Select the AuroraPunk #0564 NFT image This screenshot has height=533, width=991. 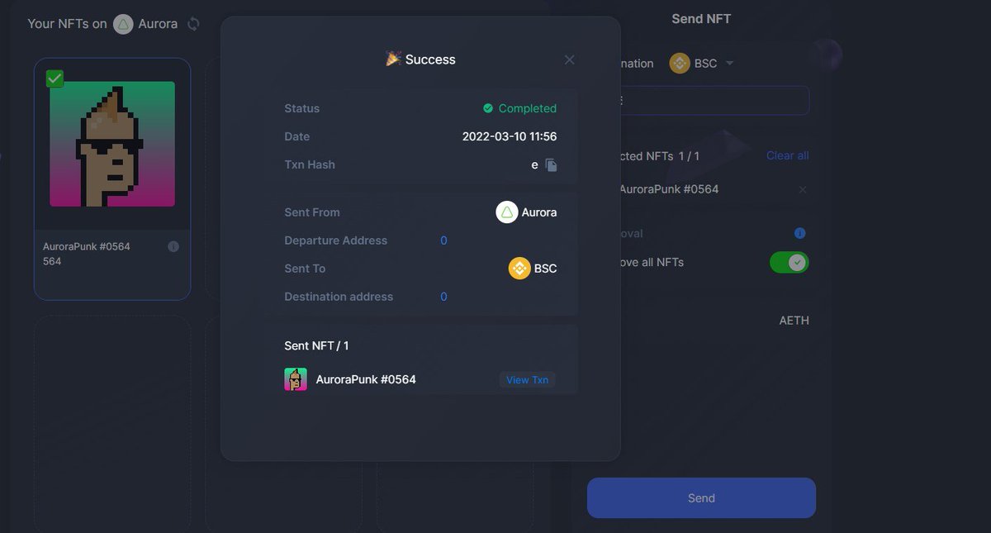112,144
